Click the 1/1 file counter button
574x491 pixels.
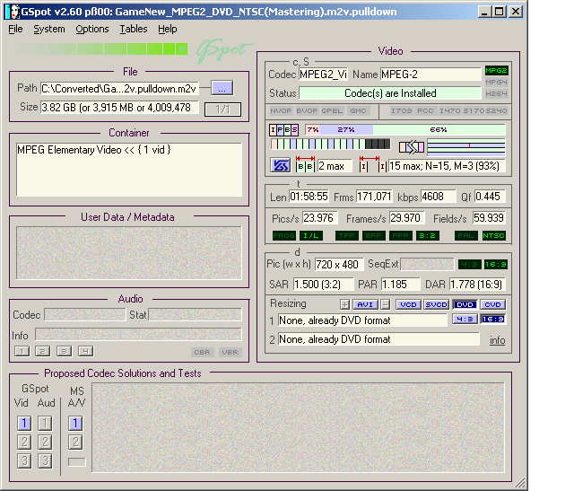[222, 110]
